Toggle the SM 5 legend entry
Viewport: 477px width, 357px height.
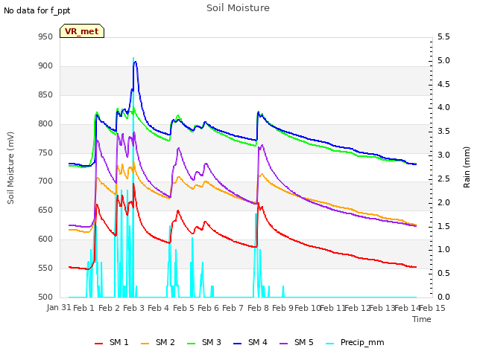pos(297,343)
